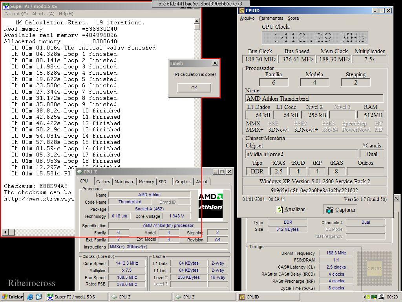Screen dimensions: 402x302
Task: Switch to the Mainboard tab in CPU-Z
Action: click(124, 182)
